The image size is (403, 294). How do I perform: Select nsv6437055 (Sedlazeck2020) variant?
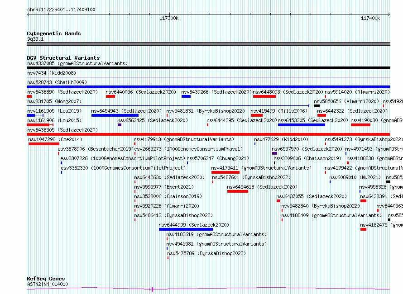point(312,196)
